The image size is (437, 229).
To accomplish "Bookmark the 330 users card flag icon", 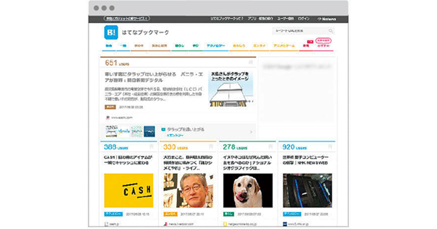I will [211, 147].
